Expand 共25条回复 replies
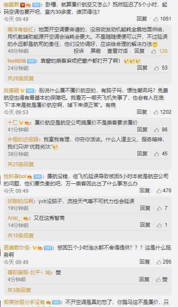This screenshot has width=178, height=307. [x=21, y=164]
